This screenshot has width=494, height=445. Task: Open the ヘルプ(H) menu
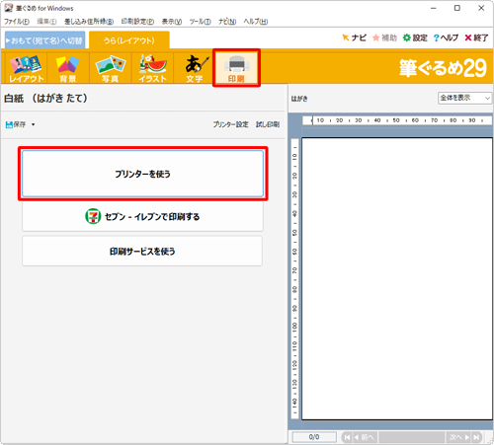(256, 22)
